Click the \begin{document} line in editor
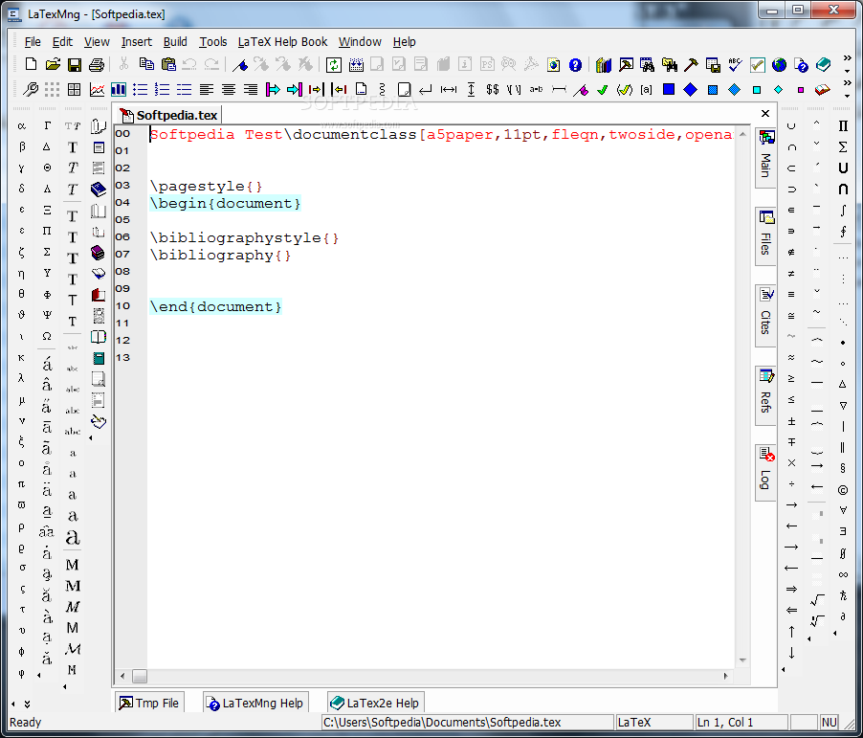Image resolution: width=863 pixels, height=738 pixels. [226, 203]
